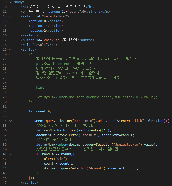Click the option 2 line
Screen dimensions: 172x186
(46, 30)
